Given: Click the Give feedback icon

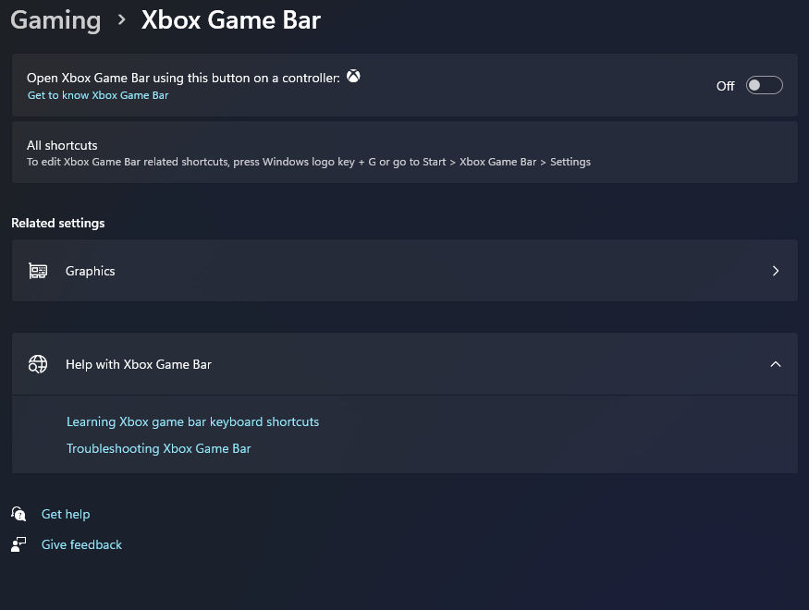Looking at the screenshot, I should 18,544.
